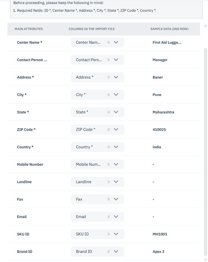Viewport: 208px width, 262px height.
Task: Clear the ZIP Code mapping
Action: pyautogui.click(x=109, y=130)
